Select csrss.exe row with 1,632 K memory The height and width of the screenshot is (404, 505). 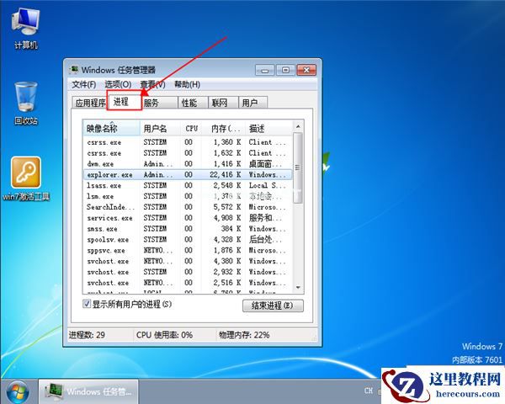[188, 153]
